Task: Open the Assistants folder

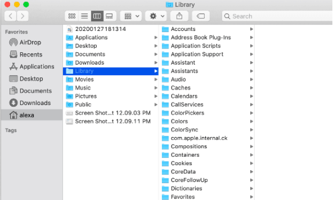Action: (207, 71)
